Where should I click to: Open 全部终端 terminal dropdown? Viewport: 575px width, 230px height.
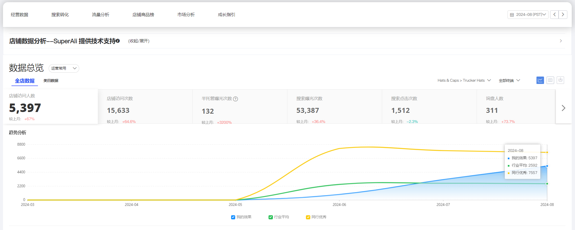(509, 81)
